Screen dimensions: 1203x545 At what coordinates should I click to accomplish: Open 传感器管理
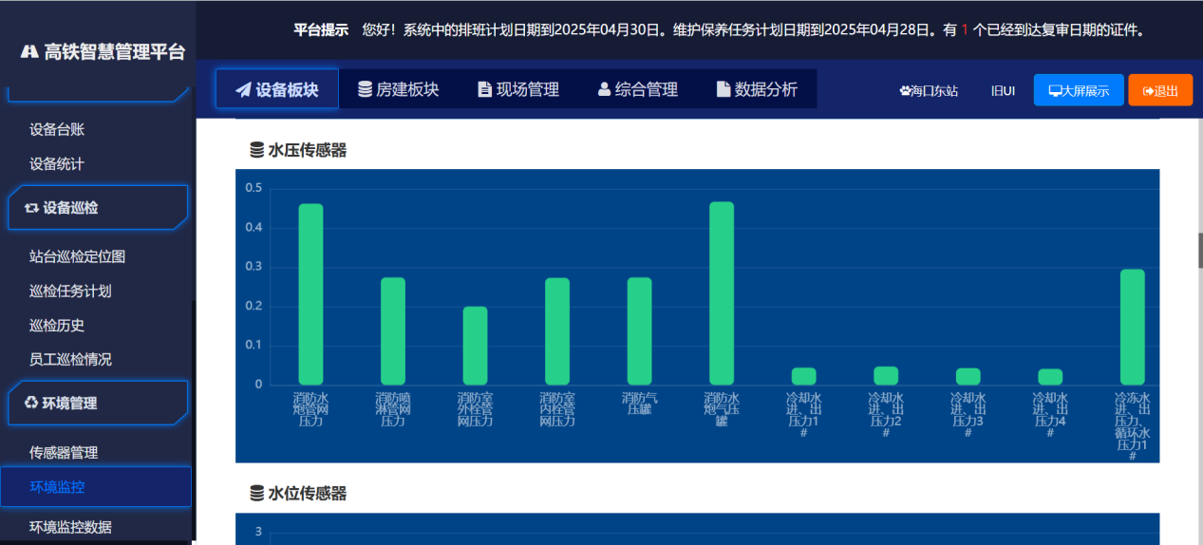(x=64, y=453)
